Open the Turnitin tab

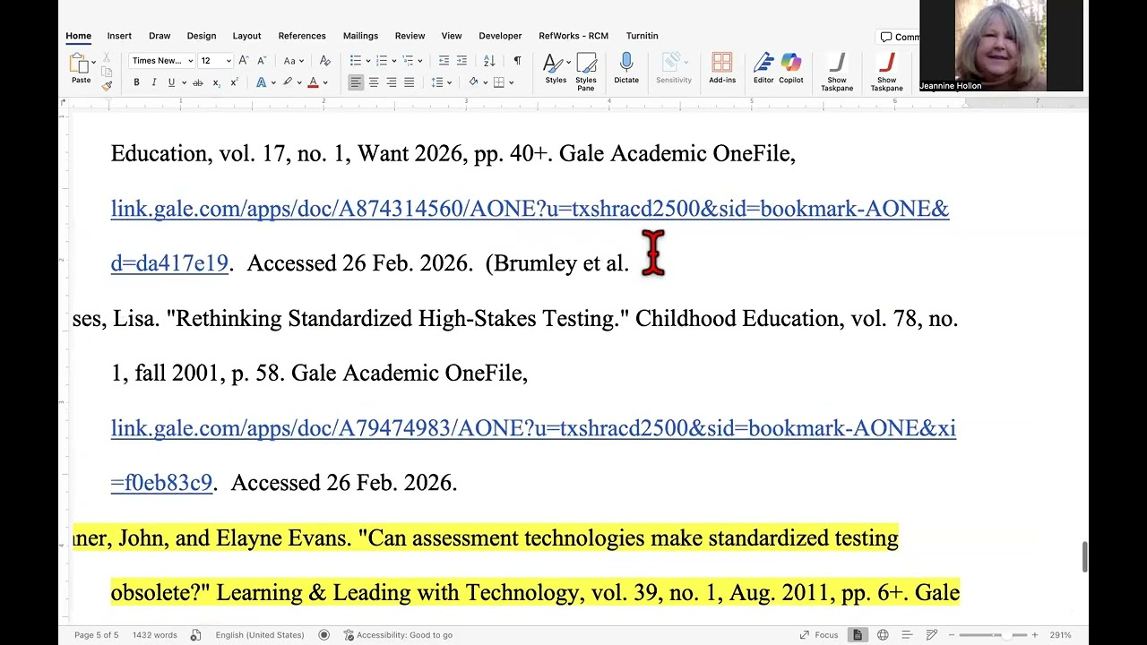(642, 36)
